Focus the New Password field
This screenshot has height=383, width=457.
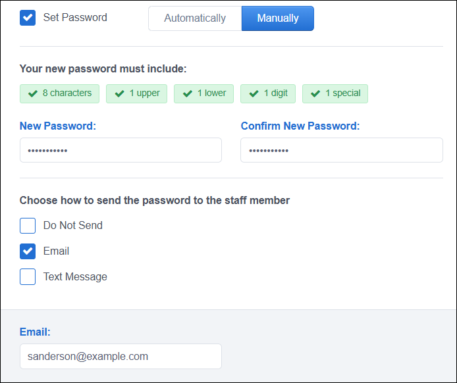click(x=121, y=150)
